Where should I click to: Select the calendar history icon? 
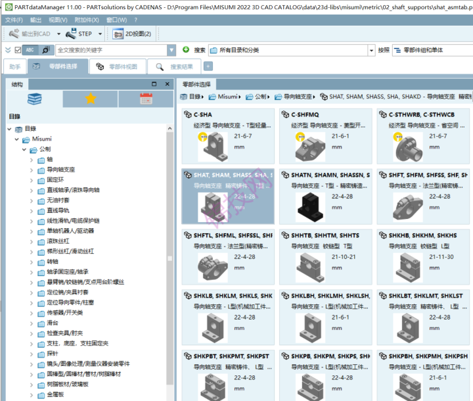pos(146,99)
